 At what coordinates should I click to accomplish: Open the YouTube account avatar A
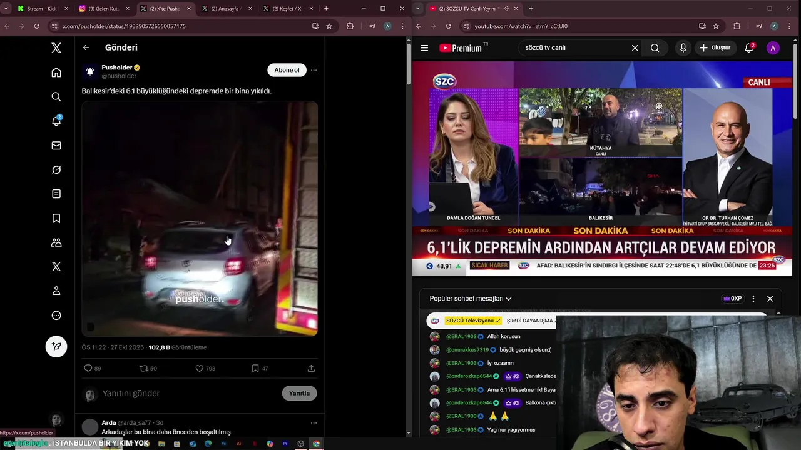pyautogui.click(x=773, y=48)
